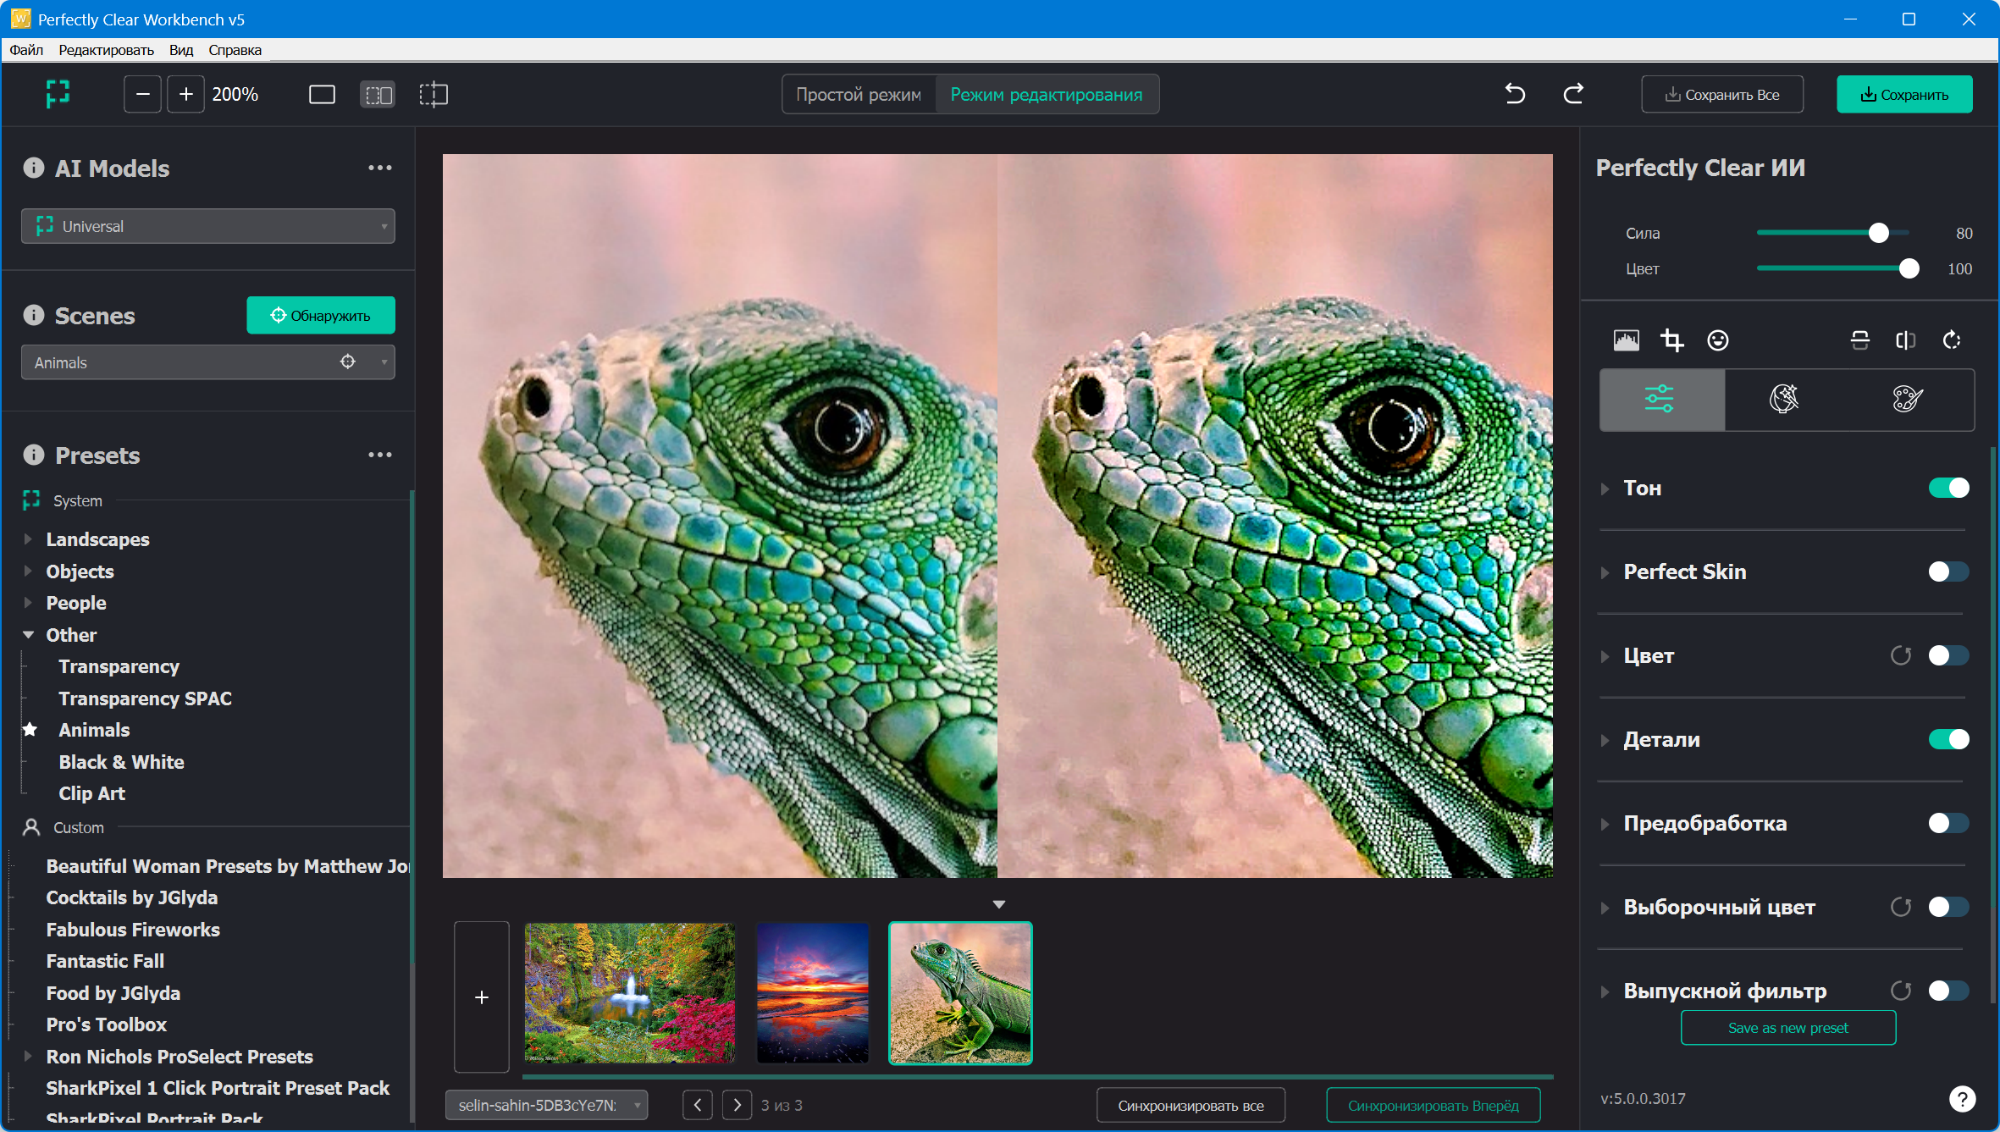Open the Редактировать menu
This screenshot has width=2000, height=1132.
(106, 50)
